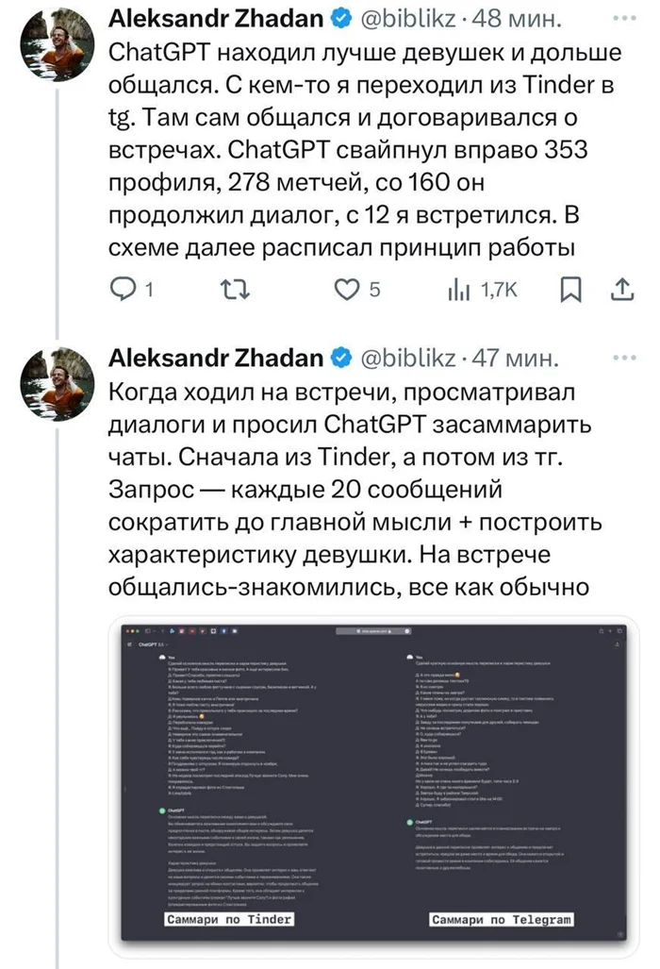Viewport: 660px width, 969px height.
Task: Open the "48 мин." timestamp link
Action: tap(519, 18)
